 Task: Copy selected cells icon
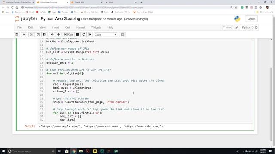pyautogui.click(x=38, y=34)
